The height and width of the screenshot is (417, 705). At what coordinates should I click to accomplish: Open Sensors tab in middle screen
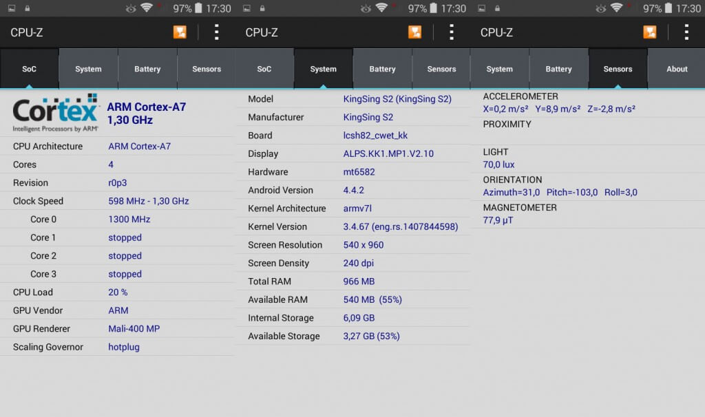pyautogui.click(x=441, y=69)
